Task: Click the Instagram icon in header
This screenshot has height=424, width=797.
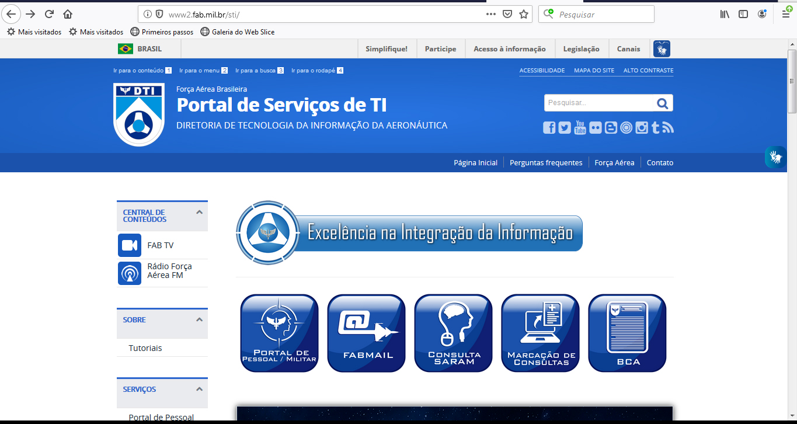Action: coord(642,128)
